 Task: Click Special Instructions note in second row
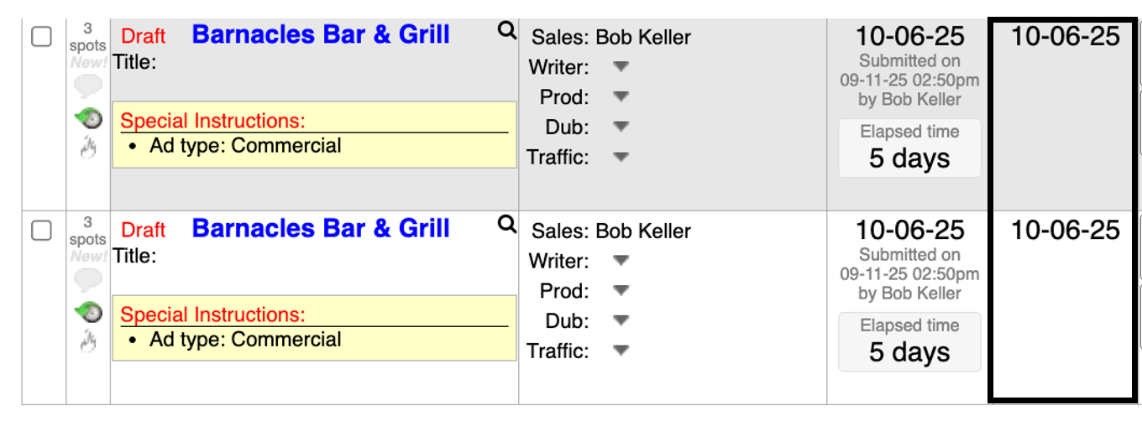pyautogui.click(x=314, y=328)
